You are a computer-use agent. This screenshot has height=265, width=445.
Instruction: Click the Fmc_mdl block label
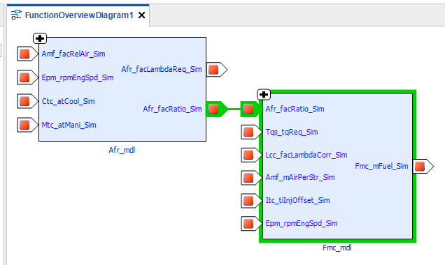pyautogui.click(x=337, y=248)
